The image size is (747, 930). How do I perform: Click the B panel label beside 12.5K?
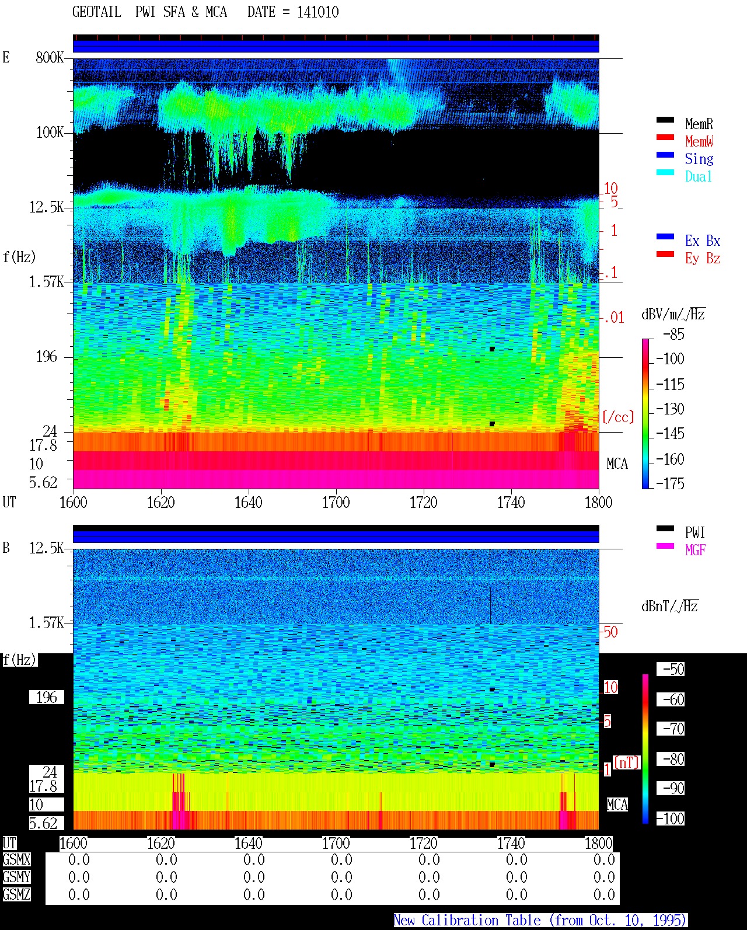tap(6, 548)
